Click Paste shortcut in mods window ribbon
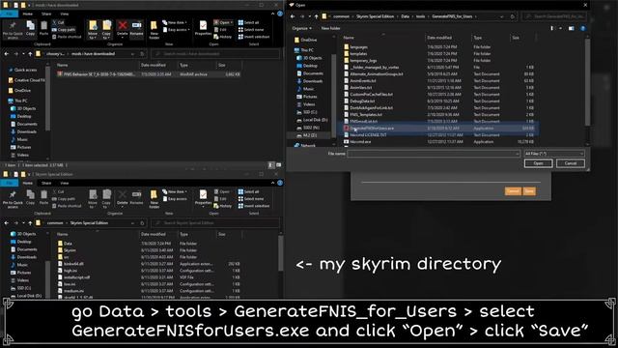Image resolution: width=618 pixels, height=348 pixels. coord(67,37)
